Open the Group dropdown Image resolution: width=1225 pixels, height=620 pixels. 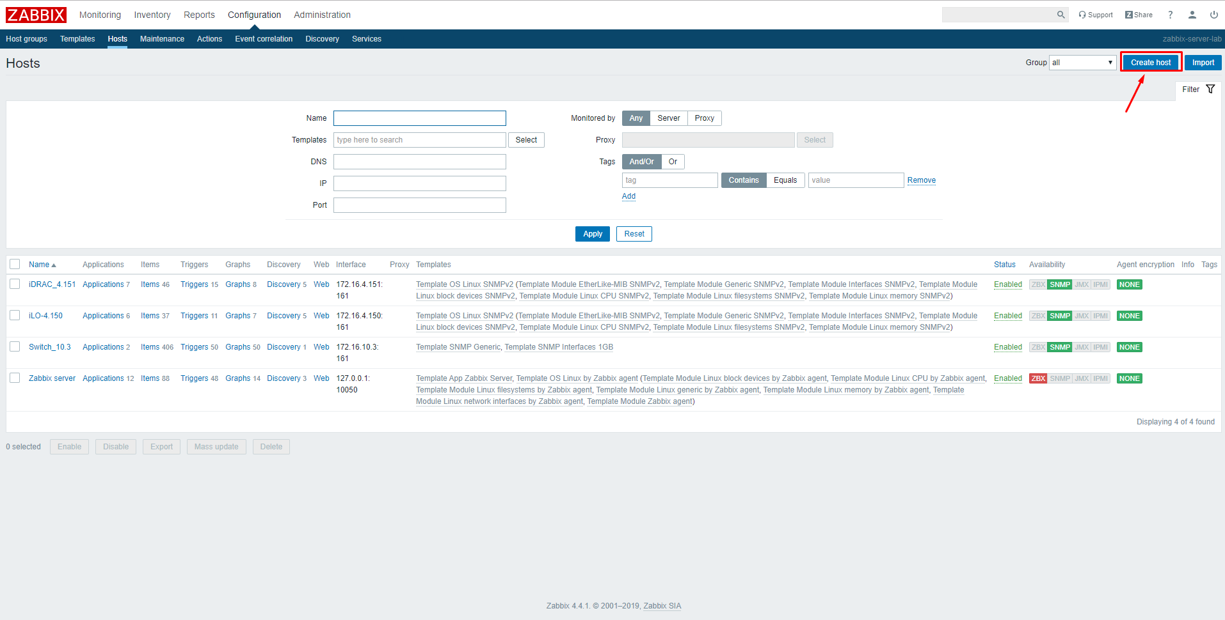coord(1082,63)
